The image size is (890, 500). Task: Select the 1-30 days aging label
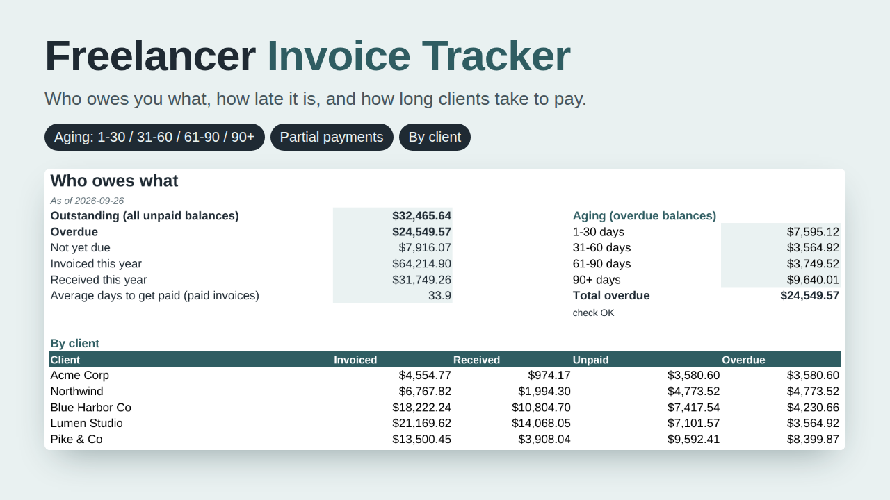point(599,232)
